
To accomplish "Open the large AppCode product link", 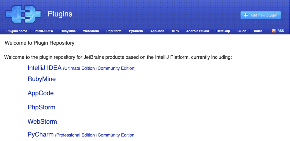I will click(x=41, y=93).
